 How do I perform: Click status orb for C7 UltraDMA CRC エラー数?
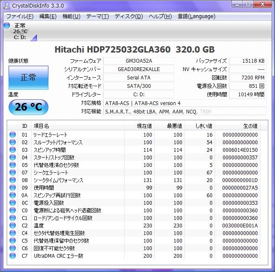coord(13,256)
